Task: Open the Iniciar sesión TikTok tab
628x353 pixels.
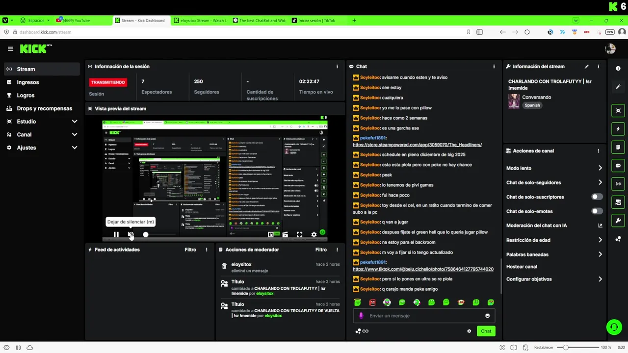Action: click(317, 21)
